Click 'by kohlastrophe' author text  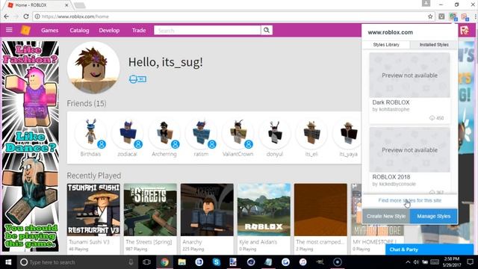(391, 109)
